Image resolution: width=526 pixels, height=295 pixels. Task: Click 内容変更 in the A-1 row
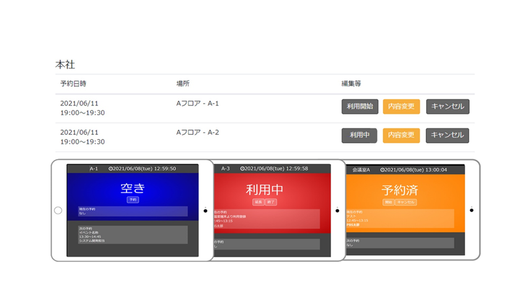click(x=401, y=107)
